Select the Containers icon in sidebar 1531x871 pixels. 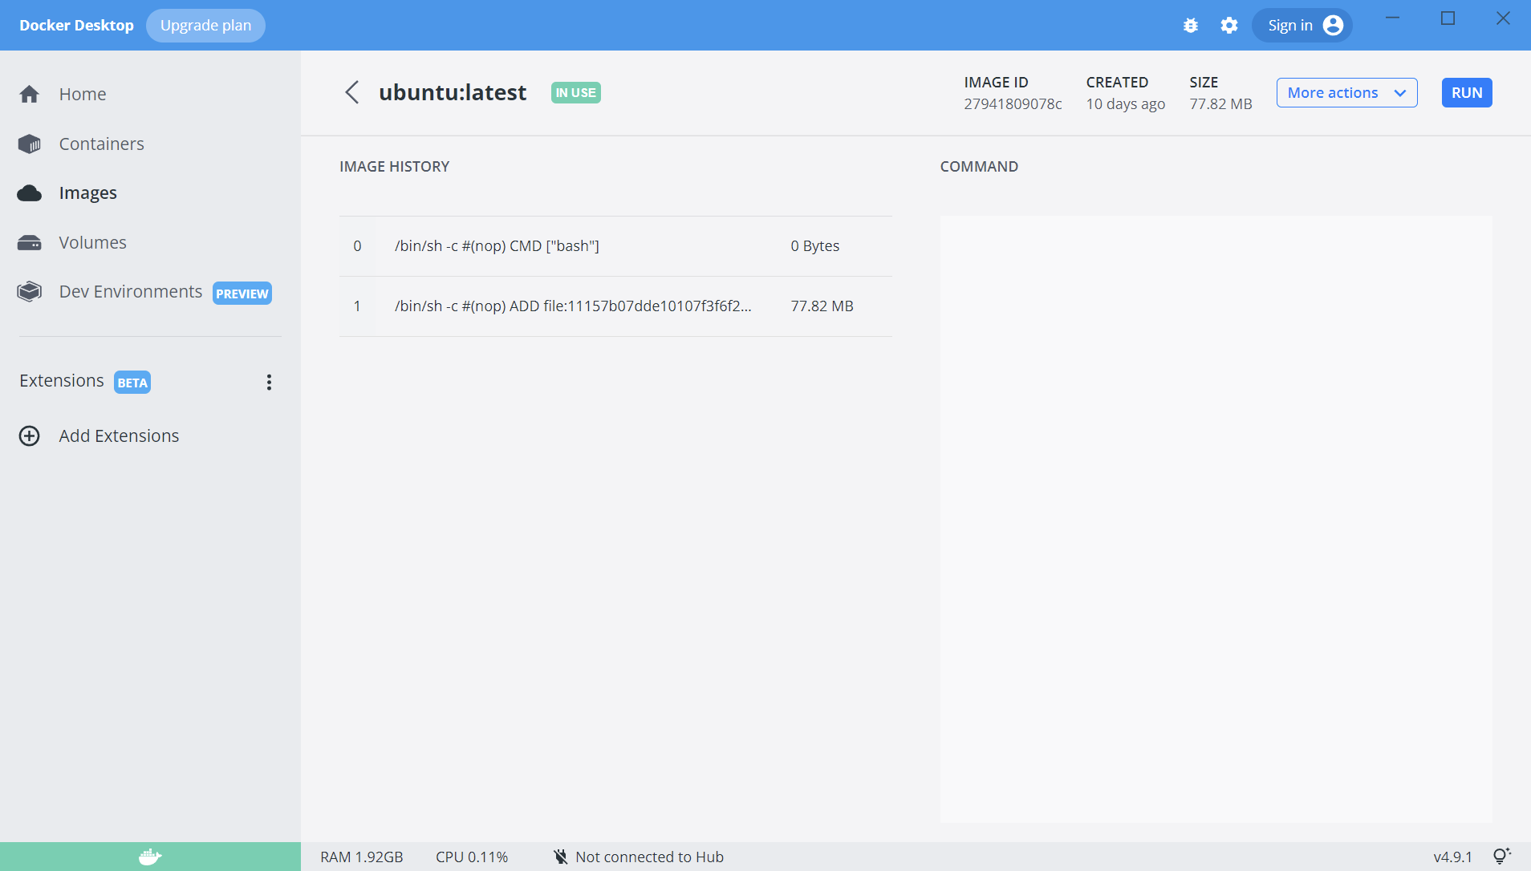pos(29,144)
